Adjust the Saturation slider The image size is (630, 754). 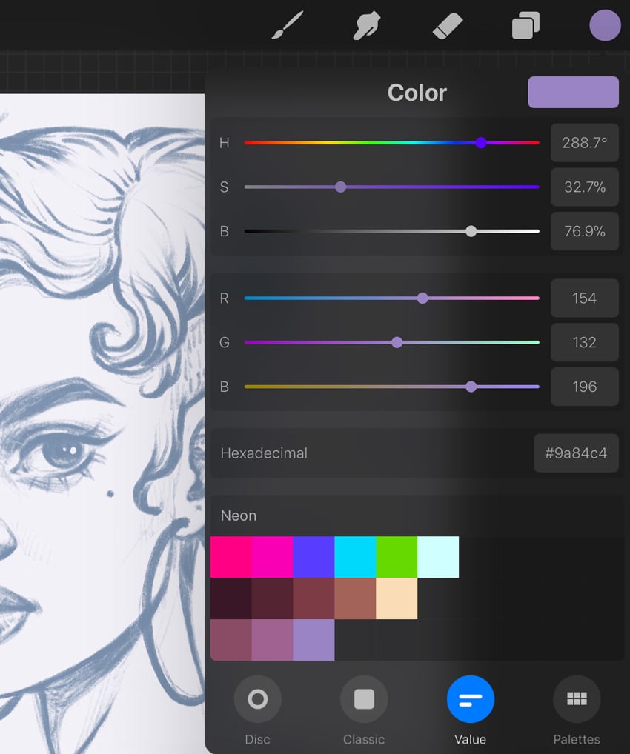(340, 187)
